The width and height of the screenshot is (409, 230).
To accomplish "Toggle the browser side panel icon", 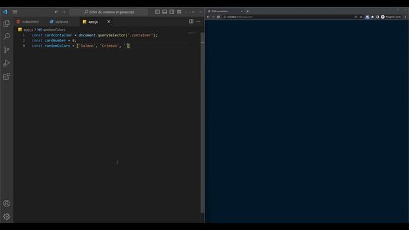I will [x=378, y=17].
